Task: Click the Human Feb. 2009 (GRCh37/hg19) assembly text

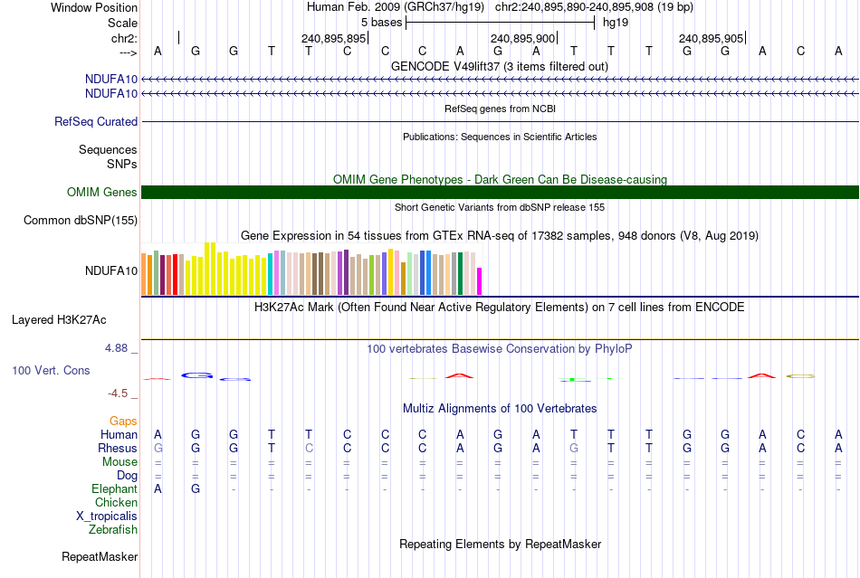Action: coord(396,7)
